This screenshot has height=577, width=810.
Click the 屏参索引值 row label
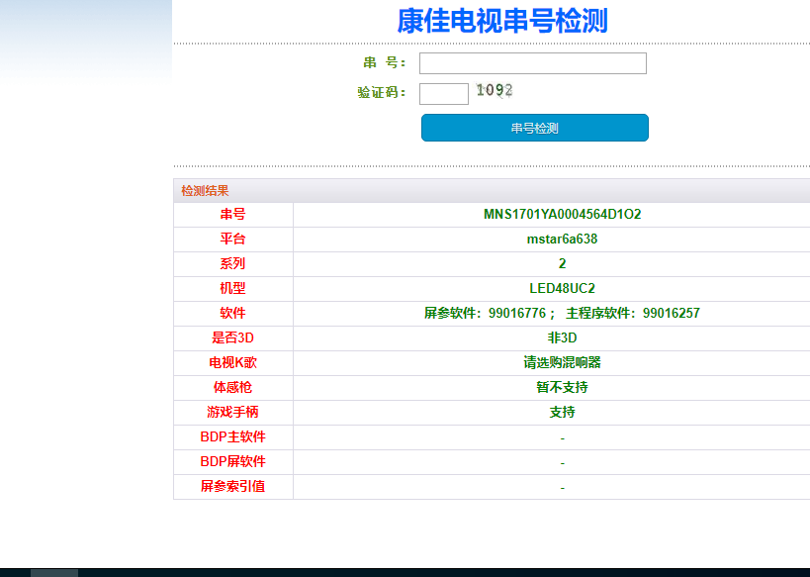pos(233,487)
